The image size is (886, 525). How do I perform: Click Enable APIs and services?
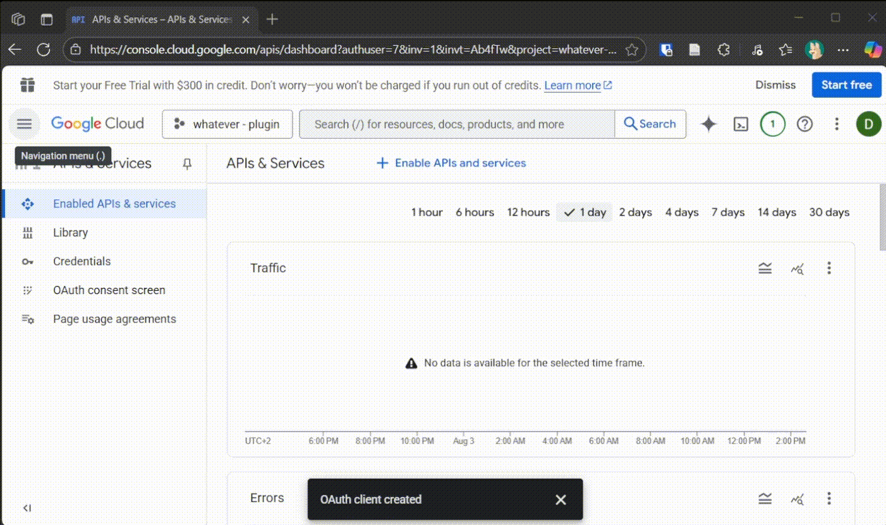point(451,163)
